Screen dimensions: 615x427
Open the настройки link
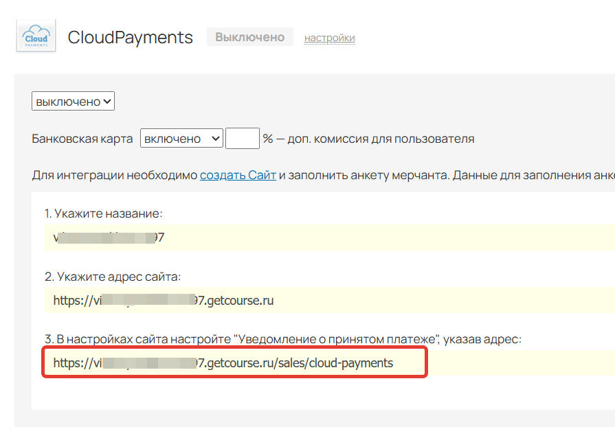pos(329,38)
